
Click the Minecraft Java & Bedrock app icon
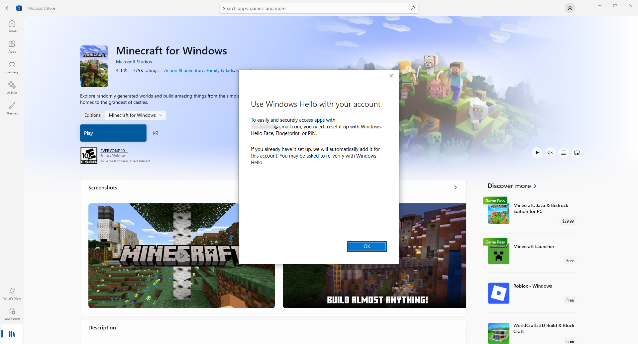coord(498,213)
